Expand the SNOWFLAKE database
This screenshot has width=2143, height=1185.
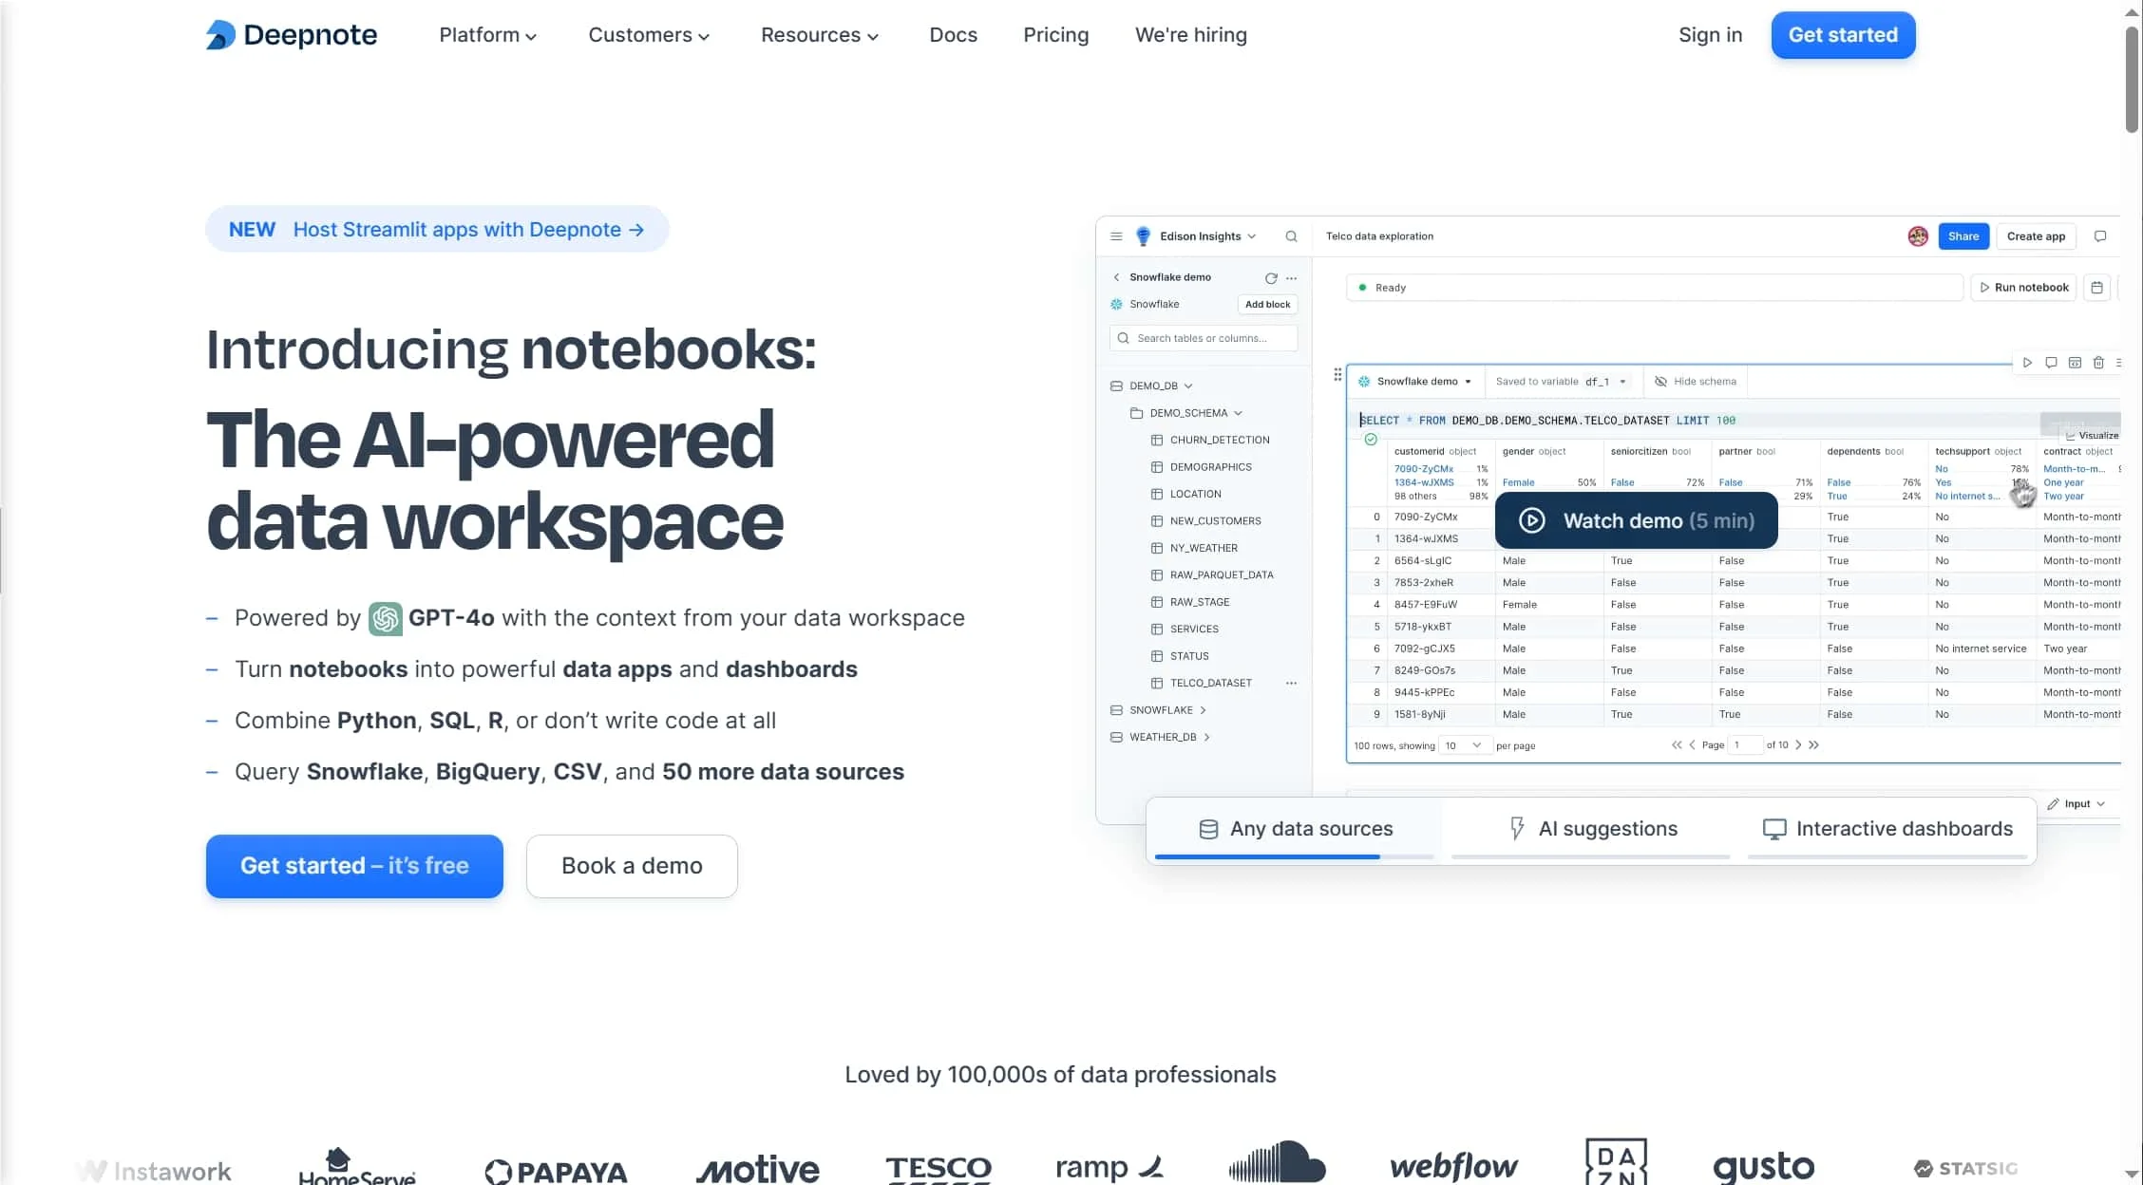pos(1203,710)
